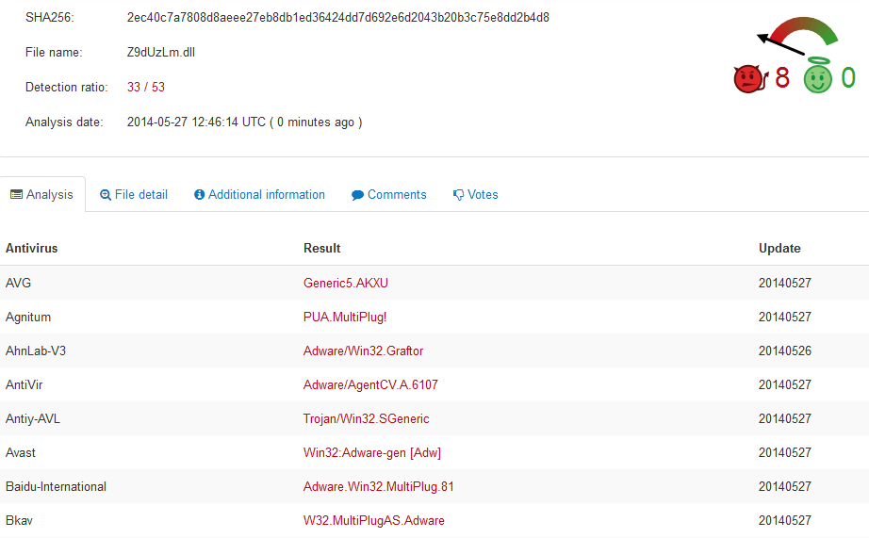The height and width of the screenshot is (538, 869).
Task: Open the Analysis tab
Action: (x=42, y=194)
